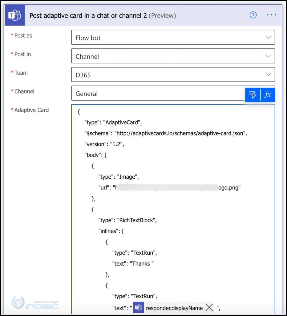Open the dynamic content picker icon
Screen dimensions: 287x316
(252, 95)
